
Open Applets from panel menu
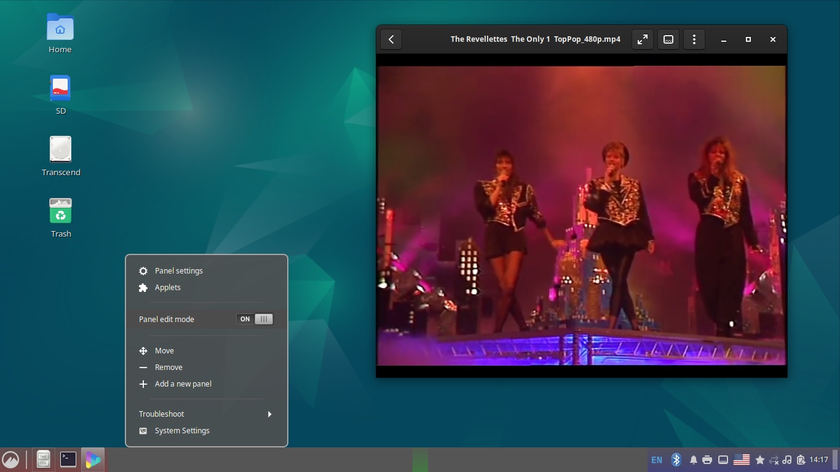tap(207, 288)
